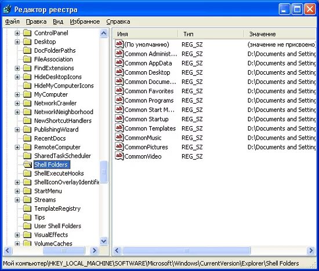Select the Common Start M... value name
The width and height of the screenshot is (319, 271).
coord(149,110)
